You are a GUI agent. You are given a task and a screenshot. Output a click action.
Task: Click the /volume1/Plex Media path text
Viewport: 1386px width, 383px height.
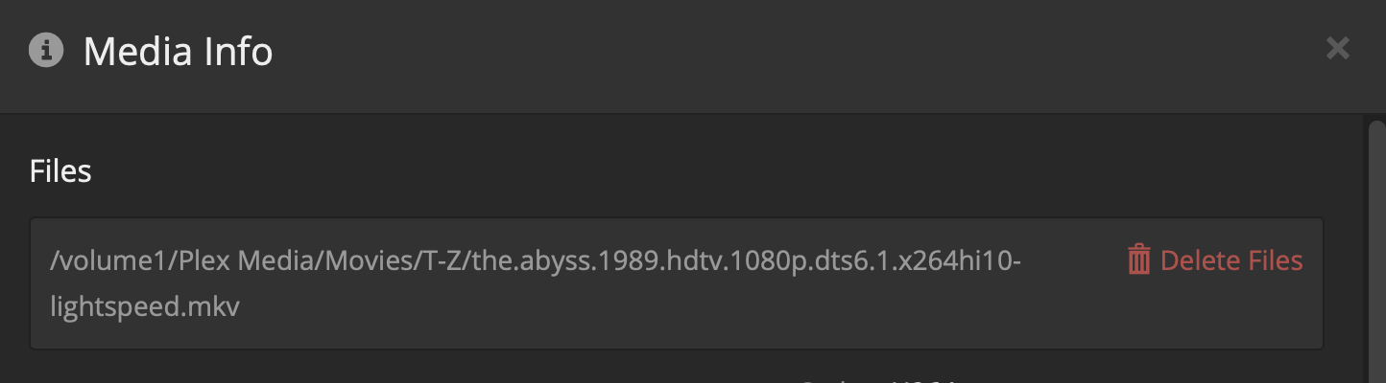tap(168, 260)
